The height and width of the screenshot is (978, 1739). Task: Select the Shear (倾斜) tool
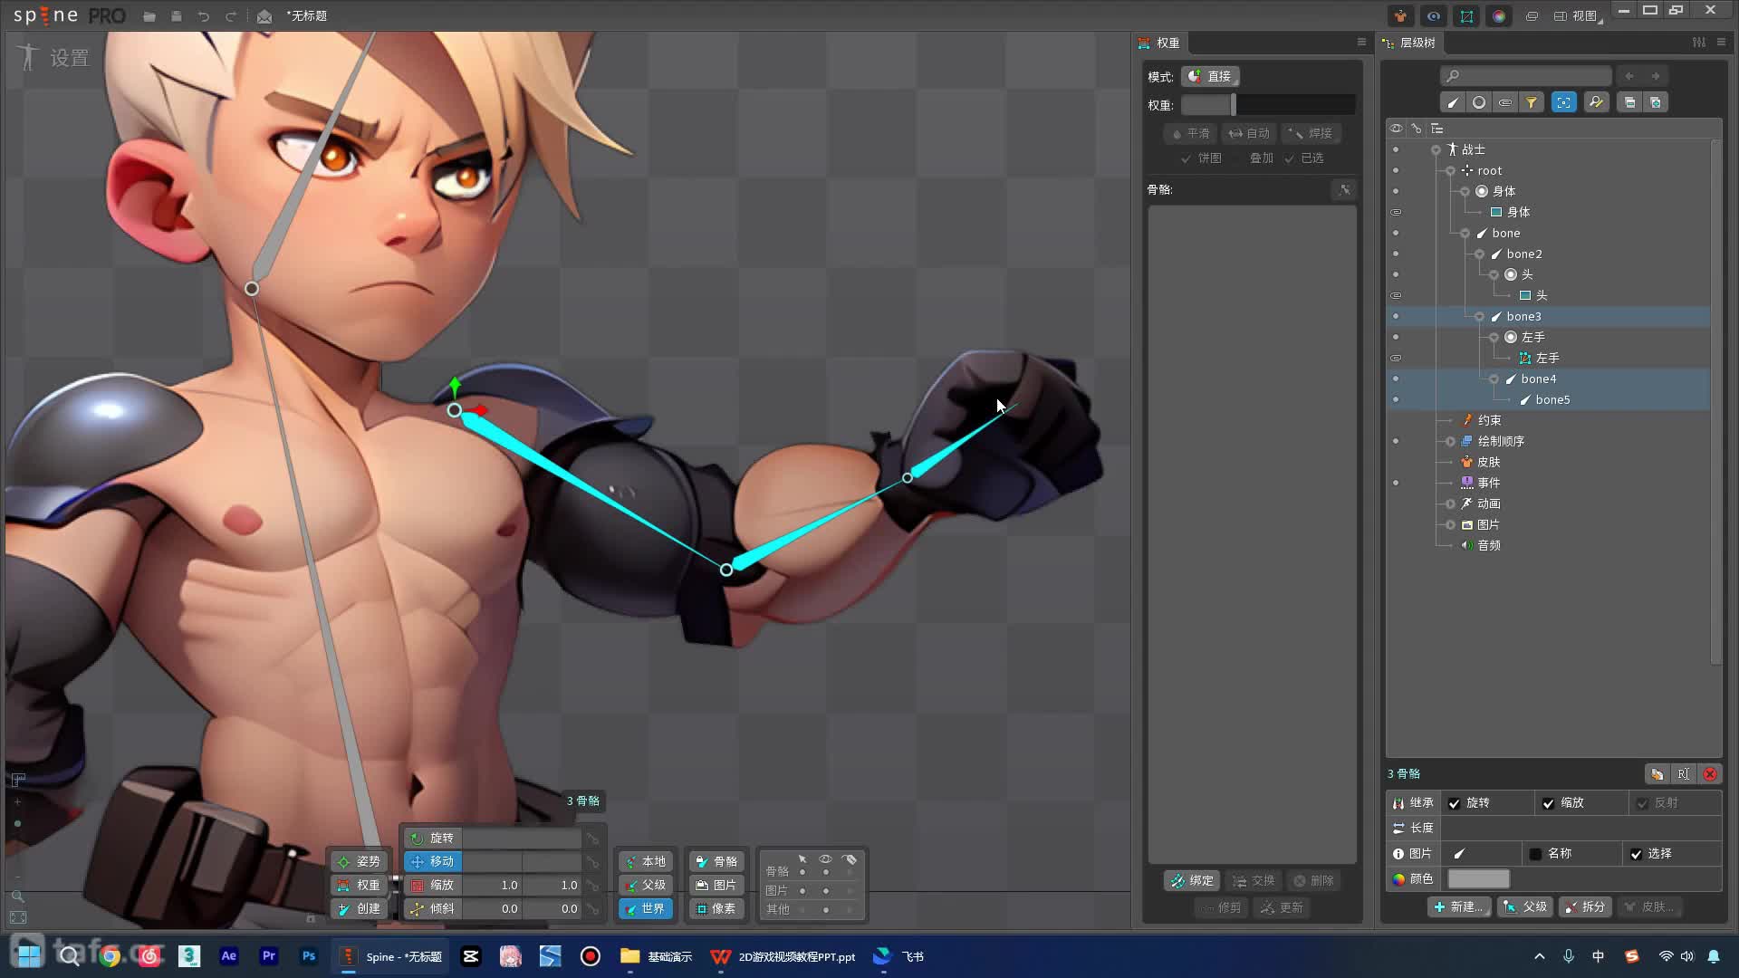tap(432, 909)
